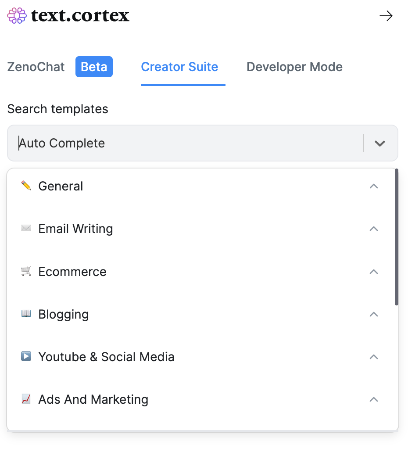Select the Creator Suite tab
Screen dimensions: 408x452
tap(179, 67)
